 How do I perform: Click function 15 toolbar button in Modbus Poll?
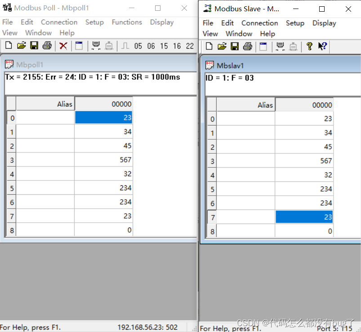point(164,46)
